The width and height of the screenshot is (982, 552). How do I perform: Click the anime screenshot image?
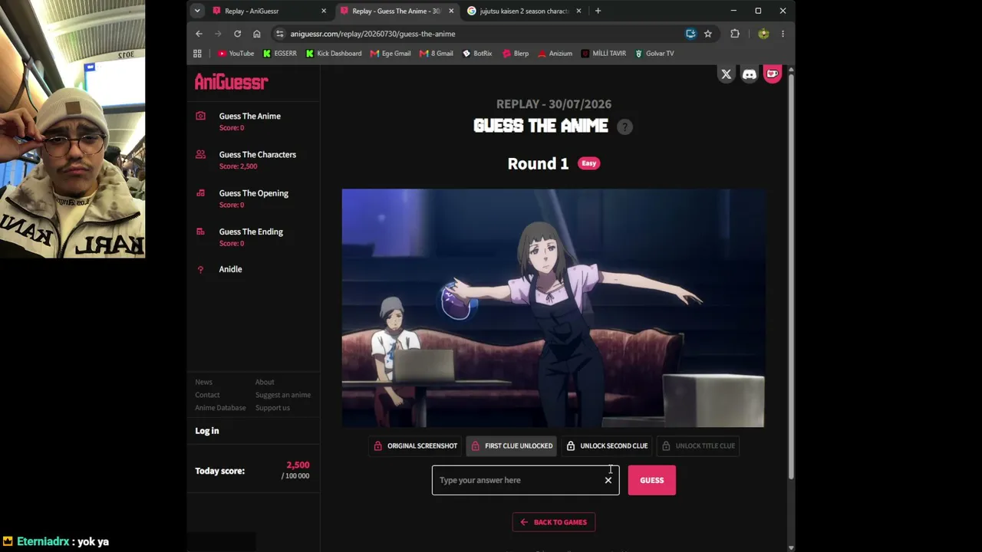[x=553, y=308]
